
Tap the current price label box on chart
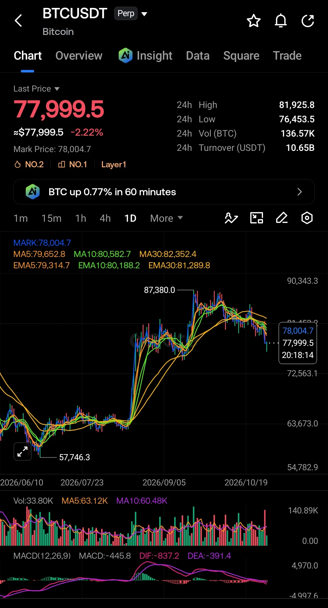pyautogui.click(x=298, y=343)
